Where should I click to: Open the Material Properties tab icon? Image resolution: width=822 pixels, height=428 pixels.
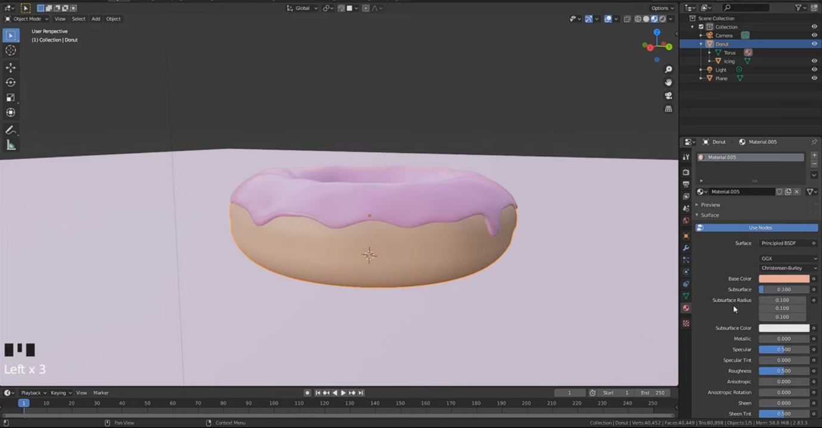coord(686,308)
